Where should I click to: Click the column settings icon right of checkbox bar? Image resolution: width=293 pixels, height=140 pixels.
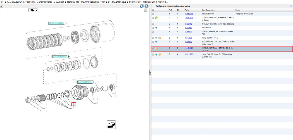pyautogui.click(x=291, y=6)
